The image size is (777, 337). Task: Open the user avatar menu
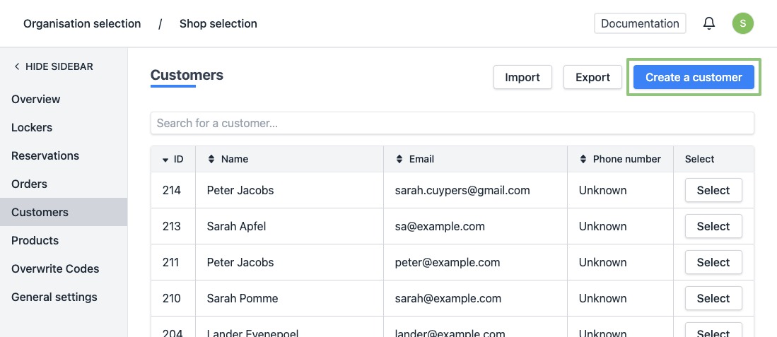(x=742, y=23)
